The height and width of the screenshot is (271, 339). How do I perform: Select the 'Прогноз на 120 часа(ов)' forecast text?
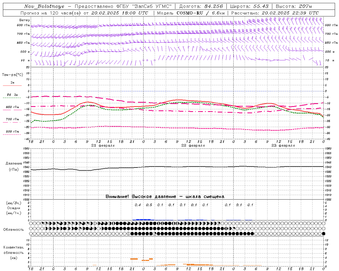tap(51, 13)
